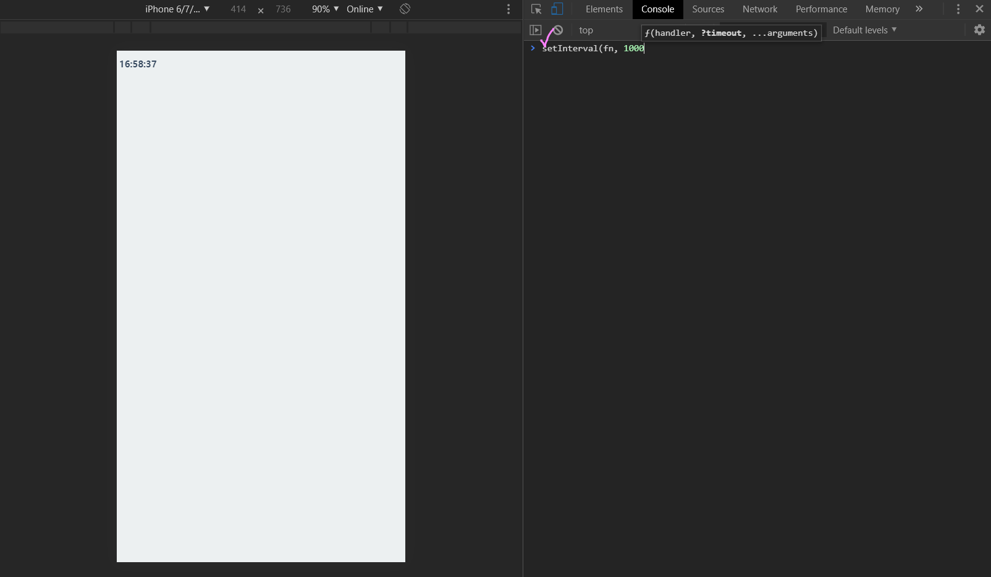This screenshot has height=577, width=991.
Task: Click the 16:58:37 time text
Action: (138, 64)
